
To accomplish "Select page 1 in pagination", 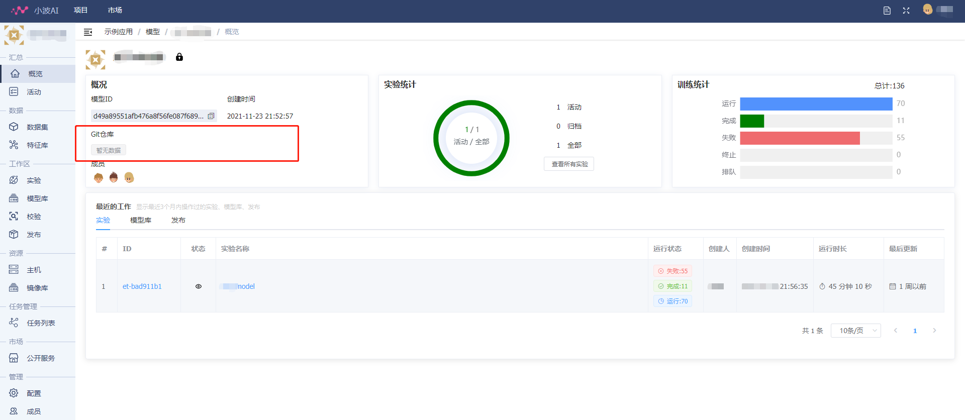I will 915,331.
